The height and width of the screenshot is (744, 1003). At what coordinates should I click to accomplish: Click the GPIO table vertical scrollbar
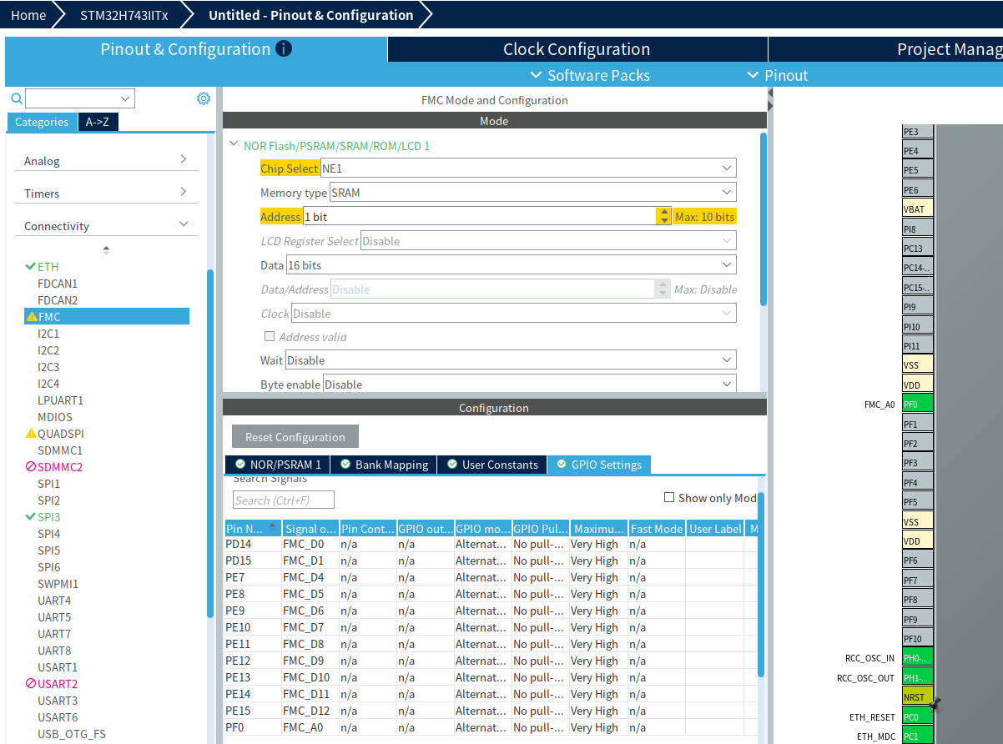tap(760, 584)
